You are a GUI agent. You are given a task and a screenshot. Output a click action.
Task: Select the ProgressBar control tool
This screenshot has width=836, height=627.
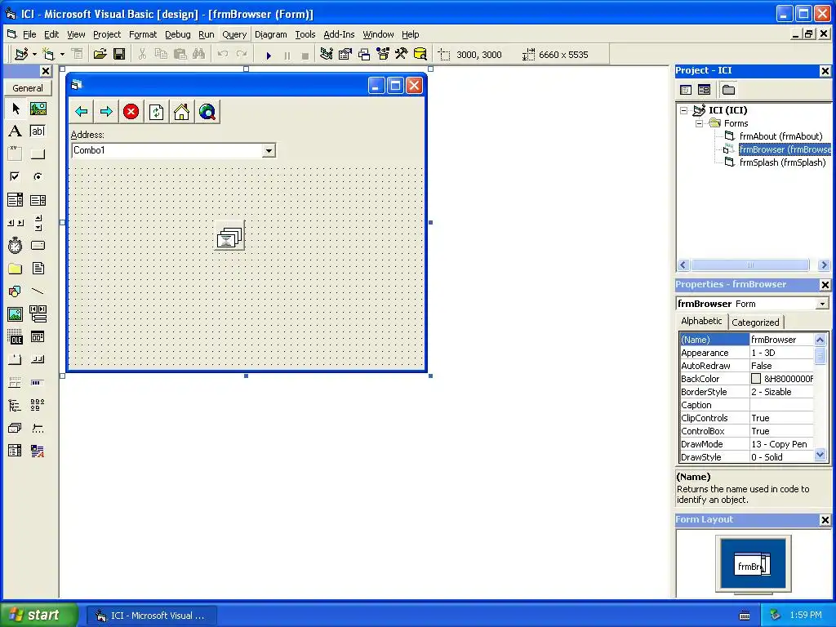(x=38, y=382)
